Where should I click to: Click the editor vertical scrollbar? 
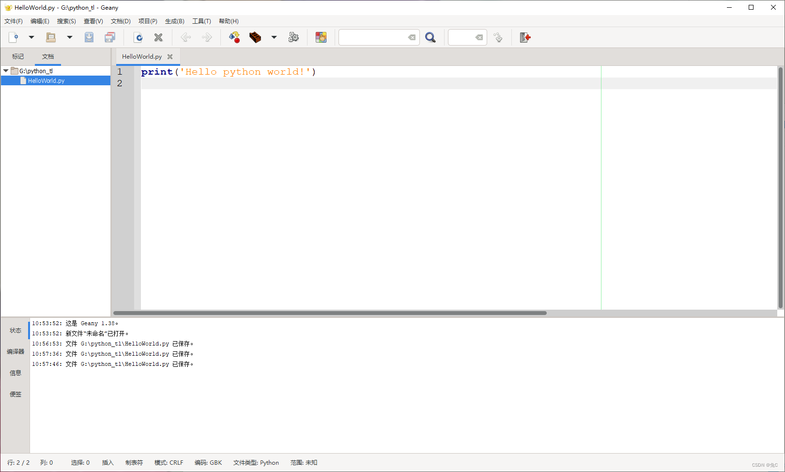point(780,188)
